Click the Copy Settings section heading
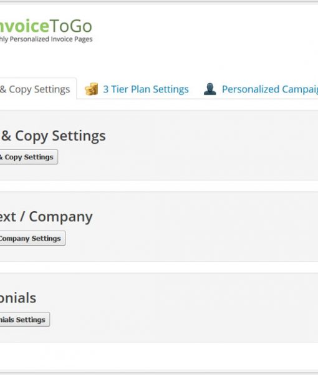The image size is (318, 375). click(53, 136)
